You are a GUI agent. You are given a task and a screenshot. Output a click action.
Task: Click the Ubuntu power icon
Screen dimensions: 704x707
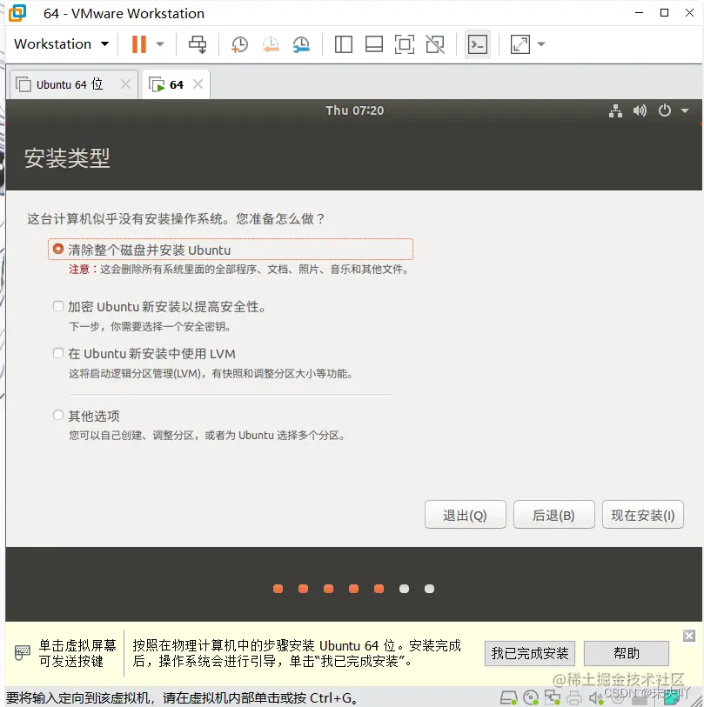click(665, 110)
